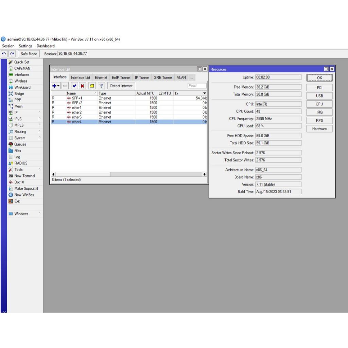Click the Detect Internet button

pyautogui.click(x=121, y=86)
